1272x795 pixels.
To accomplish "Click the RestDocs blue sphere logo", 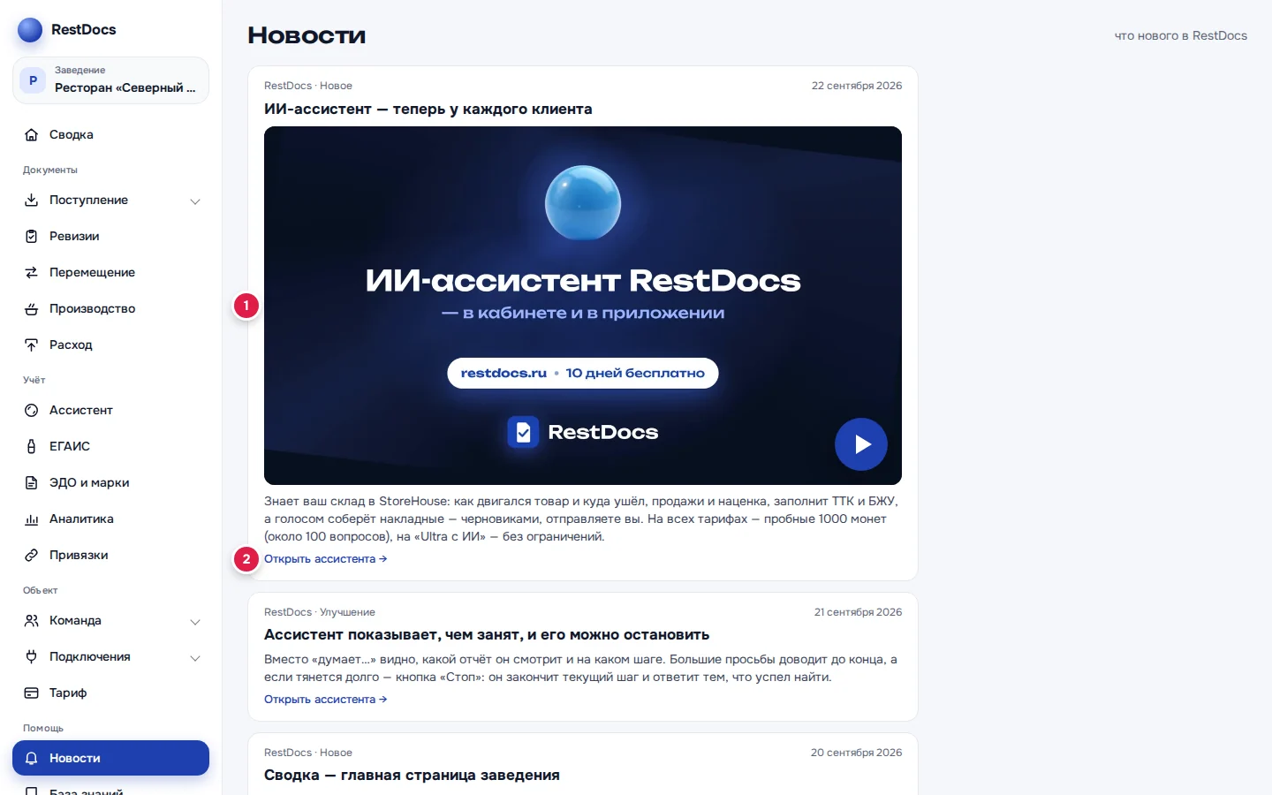I will [30, 30].
